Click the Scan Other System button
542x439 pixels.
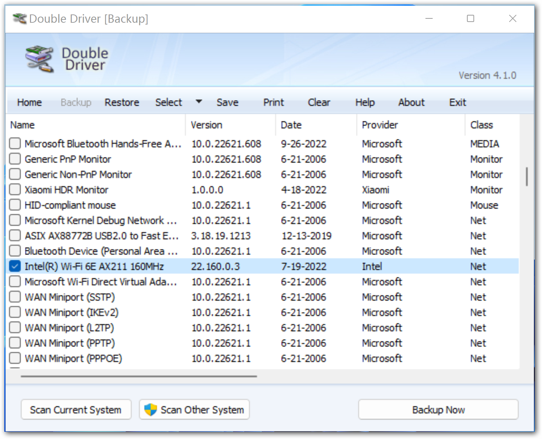point(194,409)
